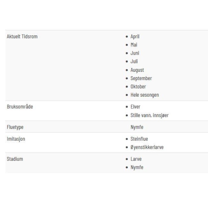
Task: Click the Aktuelt Tidsrom row label
Action: click(x=22, y=36)
